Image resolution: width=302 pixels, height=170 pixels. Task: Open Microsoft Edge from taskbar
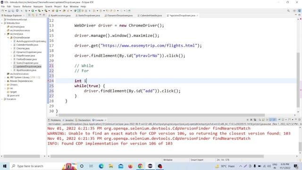point(101,166)
